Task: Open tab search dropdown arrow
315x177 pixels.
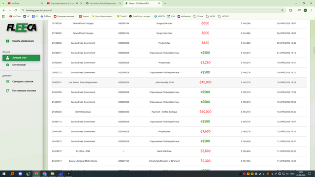Action: pyautogui.click(x=3, y=3)
